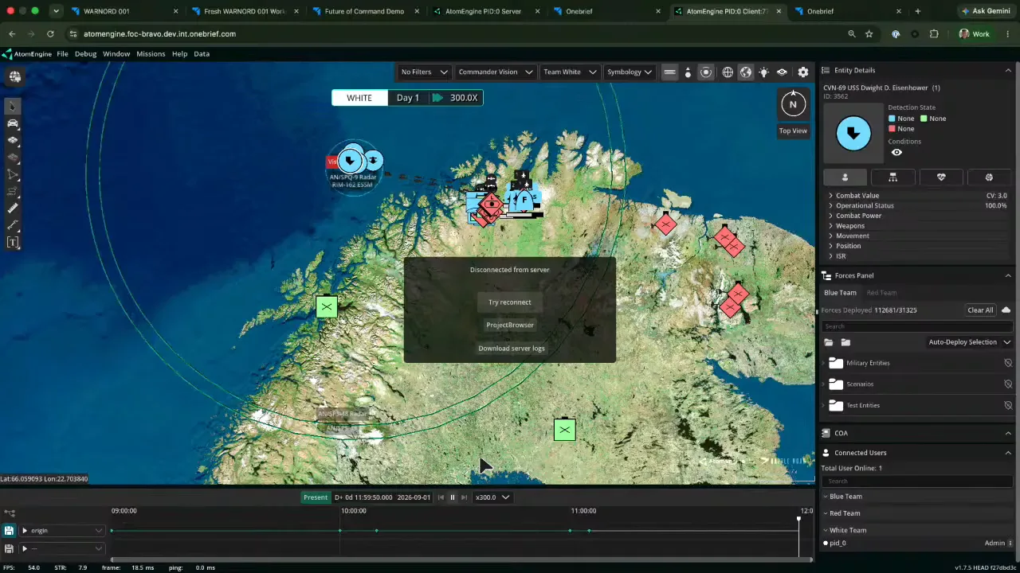Switch to the Red Team forces tab

881,293
